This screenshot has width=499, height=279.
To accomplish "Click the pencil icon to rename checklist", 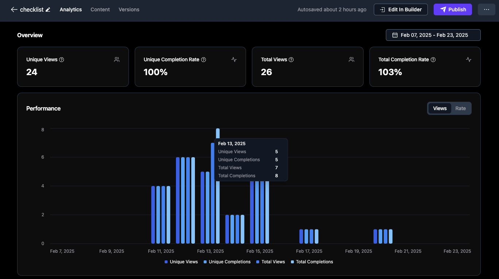I will [48, 9].
